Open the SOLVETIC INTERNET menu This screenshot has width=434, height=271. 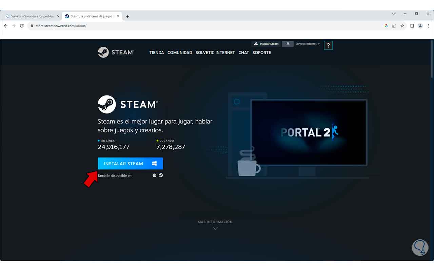215,53
